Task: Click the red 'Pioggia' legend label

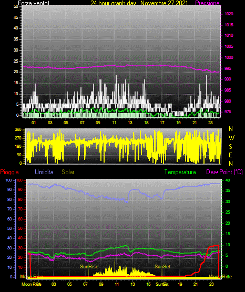Action: point(9,172)
